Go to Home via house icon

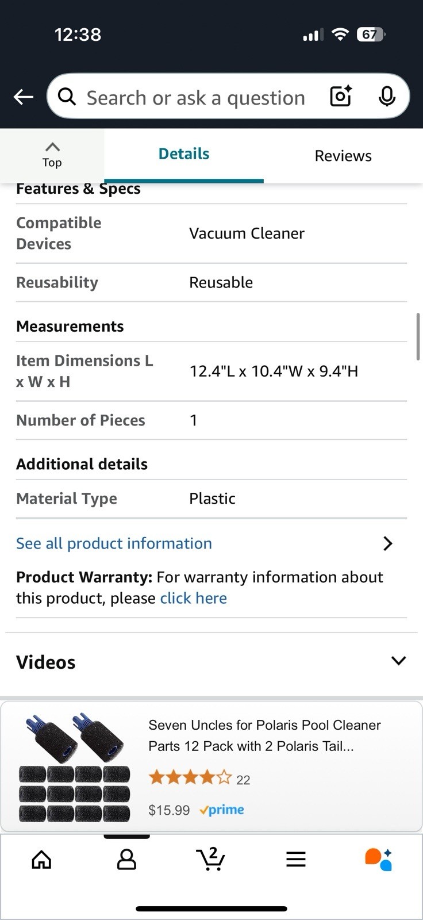click(41, 860)
